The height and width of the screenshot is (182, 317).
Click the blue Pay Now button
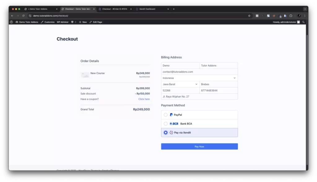tap(199, 147)
